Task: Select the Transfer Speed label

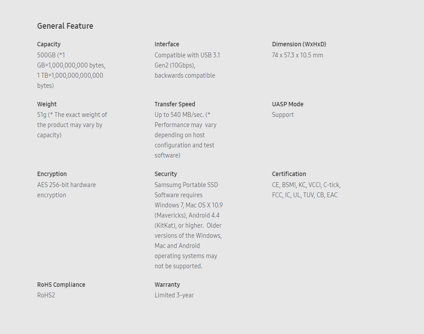Action: click(x=175, y=104)
